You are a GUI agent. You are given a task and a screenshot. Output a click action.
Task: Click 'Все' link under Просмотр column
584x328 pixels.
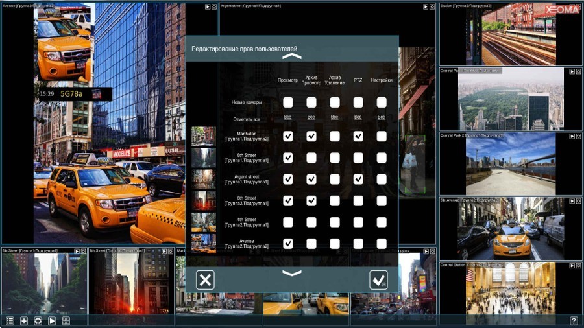click(288, 117)
